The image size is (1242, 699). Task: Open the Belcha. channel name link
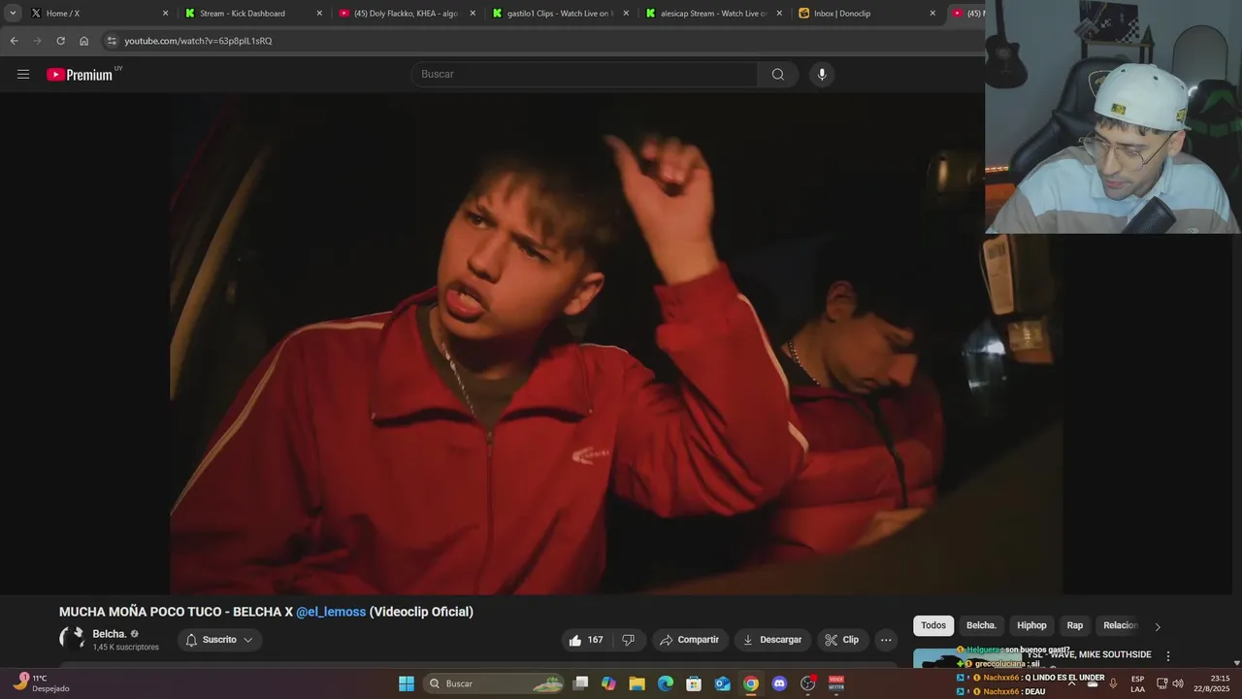110,634
